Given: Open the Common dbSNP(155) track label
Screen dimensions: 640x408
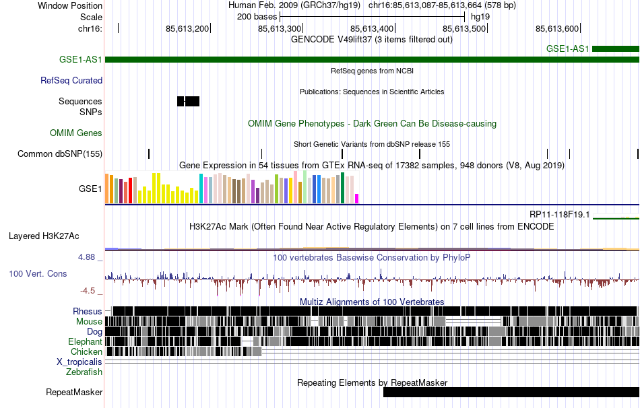Looking at the screenshot, I should click(x=59, y=154).
